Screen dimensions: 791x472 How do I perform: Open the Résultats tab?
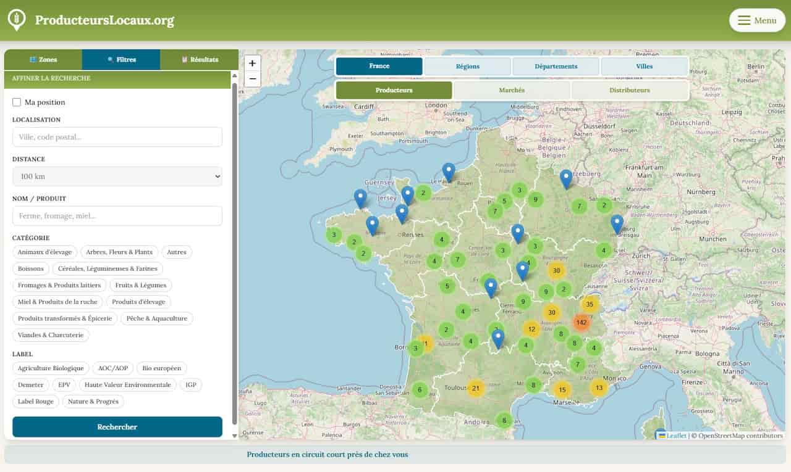point(199,60)
